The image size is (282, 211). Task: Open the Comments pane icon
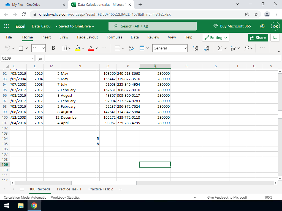pyautogui.click(x=275, y=38)
